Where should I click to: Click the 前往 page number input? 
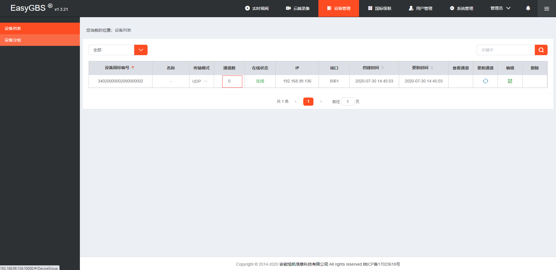point(347,102)
